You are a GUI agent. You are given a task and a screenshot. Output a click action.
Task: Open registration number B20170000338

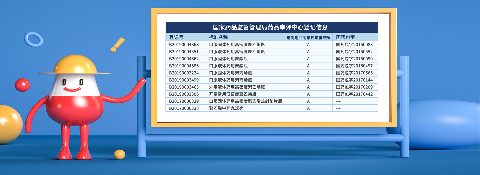point(184,108)
